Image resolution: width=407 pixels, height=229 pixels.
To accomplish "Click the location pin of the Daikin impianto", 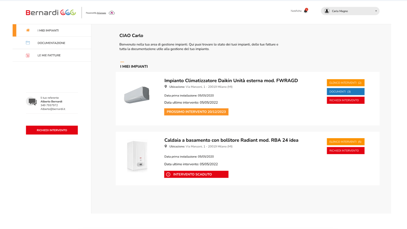I will 166,87.
